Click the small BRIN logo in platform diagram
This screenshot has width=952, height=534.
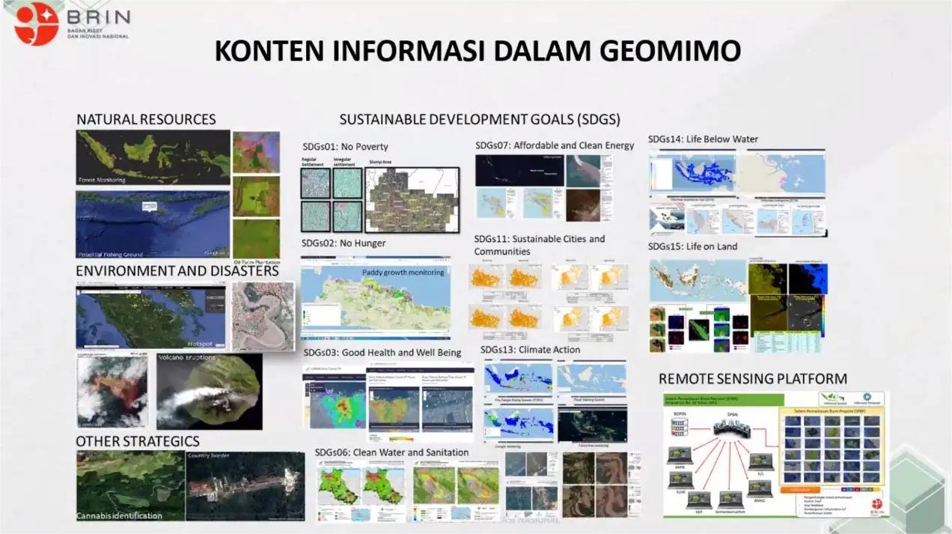876,505
